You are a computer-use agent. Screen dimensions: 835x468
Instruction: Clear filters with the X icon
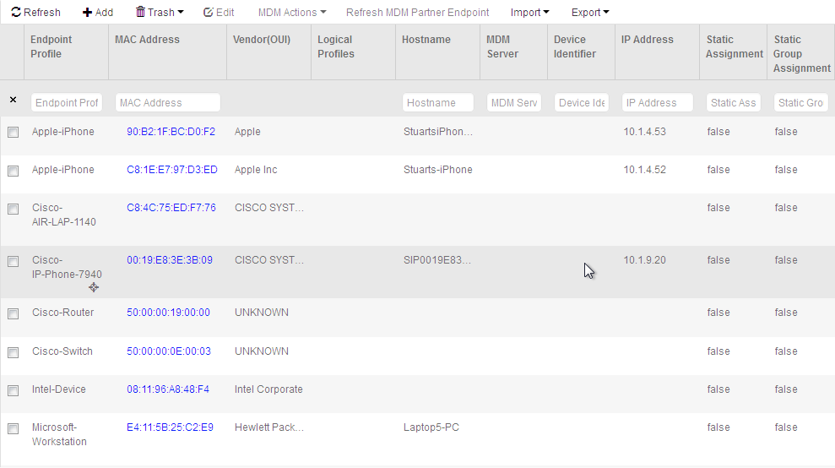13,100
